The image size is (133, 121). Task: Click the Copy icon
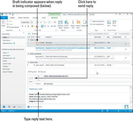click(x=7, y=24)
